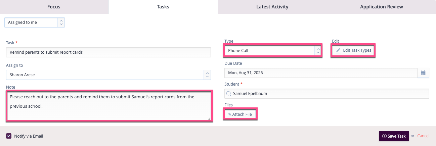The height and width of the screenshot is (146, 436).
Task: Cancel the task edit via Cancel link
Action: click(423, 136)
